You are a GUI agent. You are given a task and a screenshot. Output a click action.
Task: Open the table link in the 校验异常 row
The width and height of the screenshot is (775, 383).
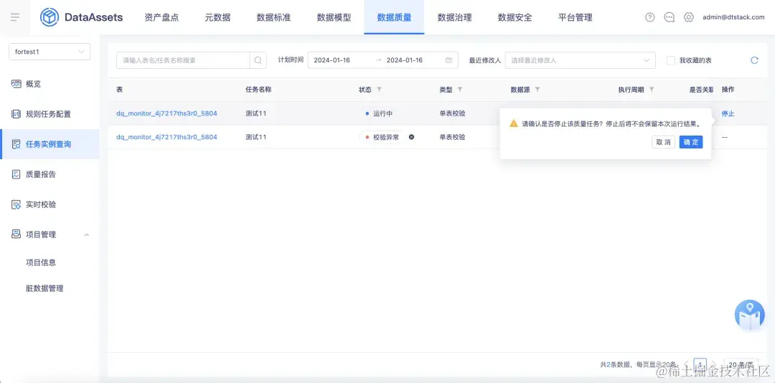pyautogui.click(x=166, y=137)
